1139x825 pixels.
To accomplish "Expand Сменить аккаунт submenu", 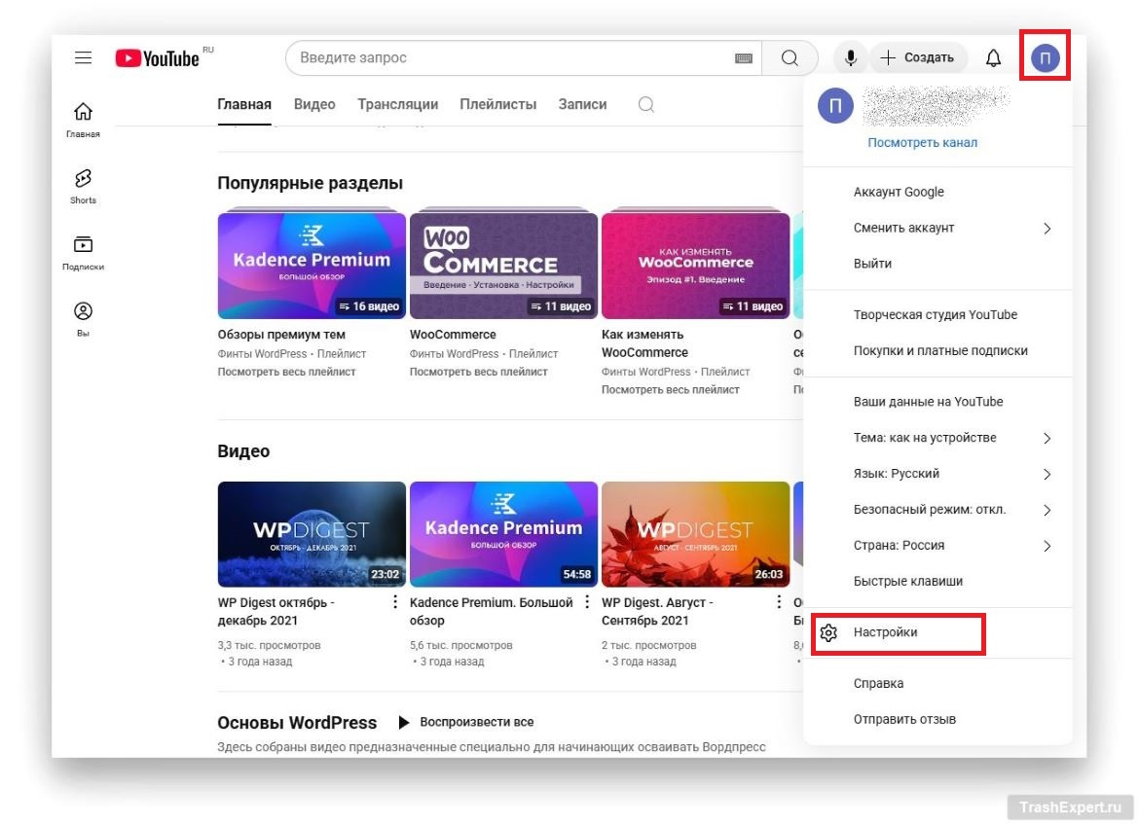I will [x=1047, y=228].
